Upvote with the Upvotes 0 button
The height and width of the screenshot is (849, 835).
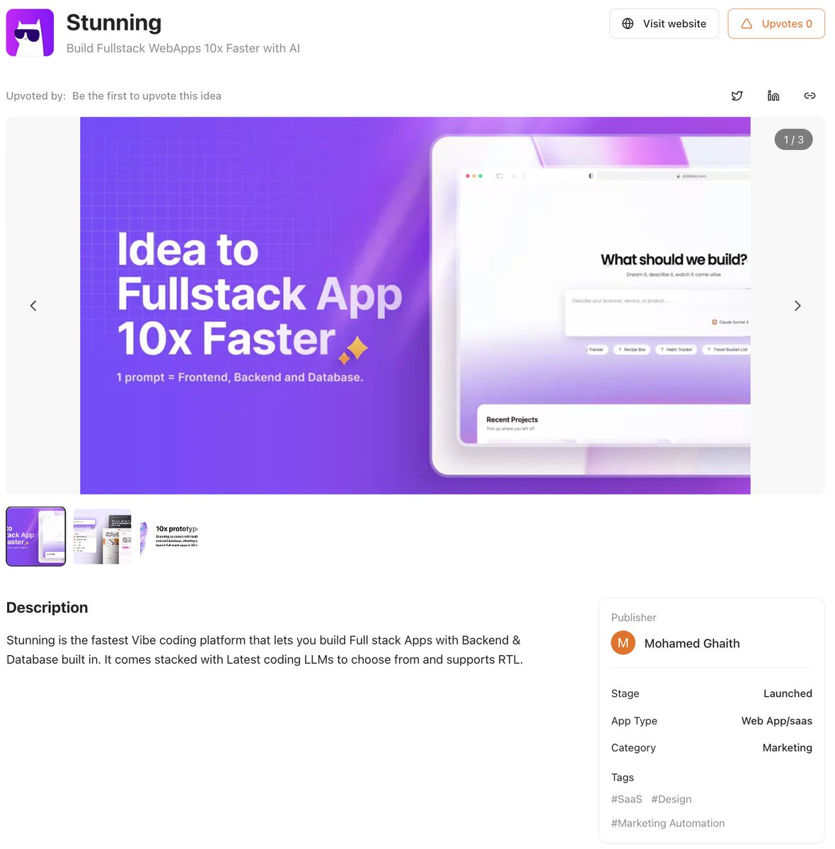tap(776, 23)
